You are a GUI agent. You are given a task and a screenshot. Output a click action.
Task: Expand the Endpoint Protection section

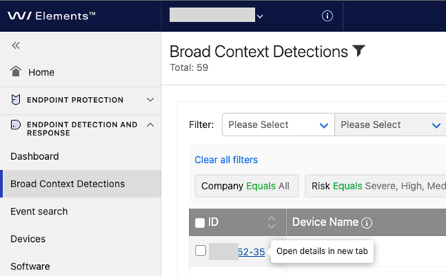coord(150,100)
